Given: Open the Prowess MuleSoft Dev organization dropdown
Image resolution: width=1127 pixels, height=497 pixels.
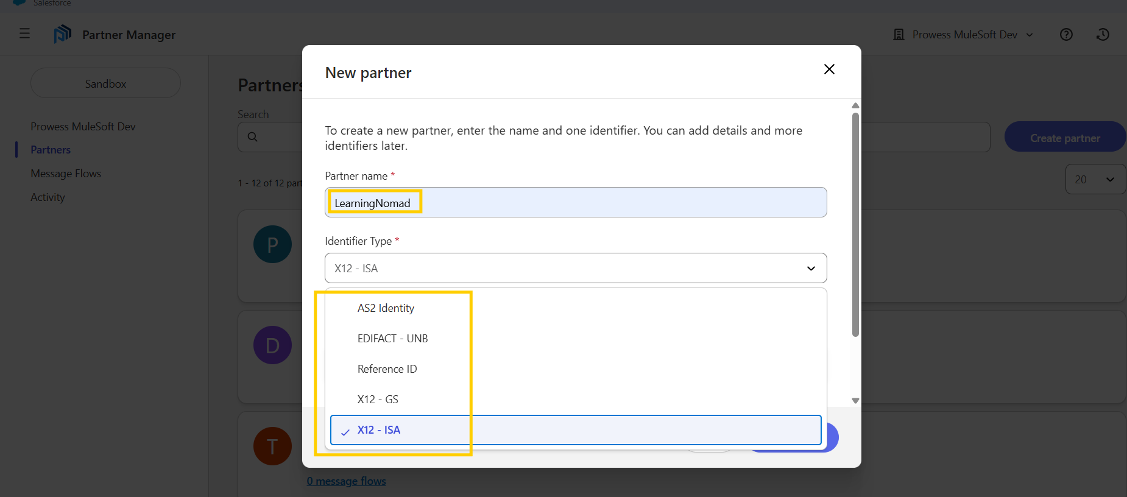Looking at the screenshot, I should point(964,35).
